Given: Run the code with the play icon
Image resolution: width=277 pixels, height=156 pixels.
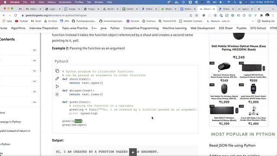Looking at the screenshot, I should [x=57, y=87].
